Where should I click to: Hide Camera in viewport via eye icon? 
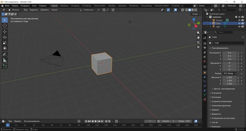coord(239,20)
